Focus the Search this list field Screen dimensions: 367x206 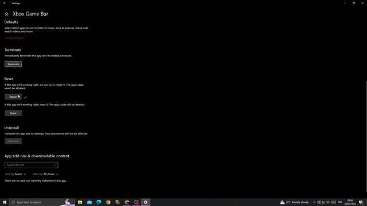tap(32, 165)
